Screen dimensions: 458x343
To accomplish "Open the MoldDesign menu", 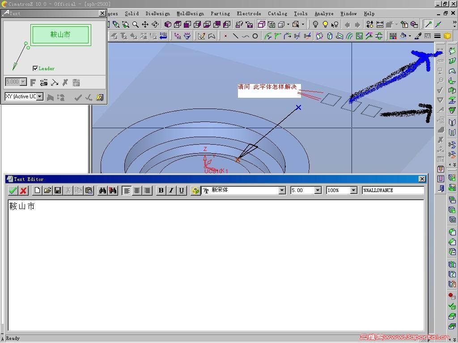I will 190,13.
